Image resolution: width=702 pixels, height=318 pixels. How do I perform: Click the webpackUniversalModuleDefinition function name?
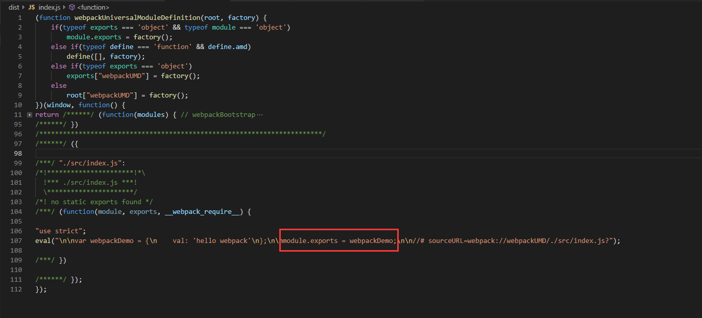pos(137,17)
